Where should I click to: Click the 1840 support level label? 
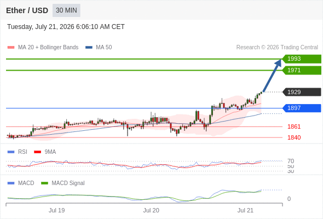pos(294,137)
